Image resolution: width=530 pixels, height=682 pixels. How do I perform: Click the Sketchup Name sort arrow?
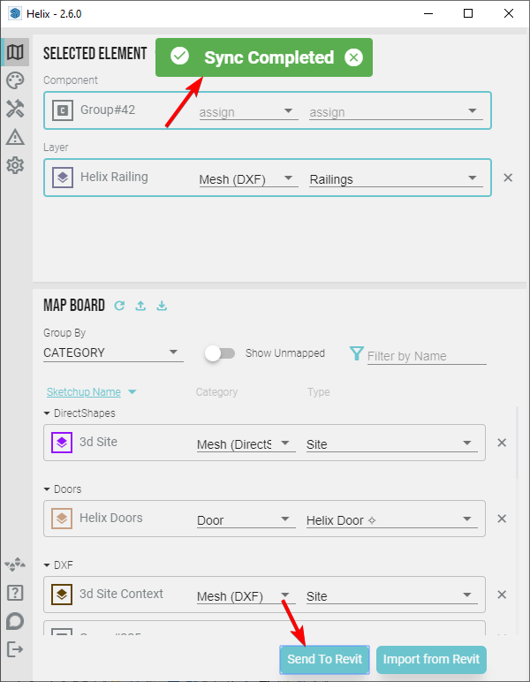coord(132,392)
